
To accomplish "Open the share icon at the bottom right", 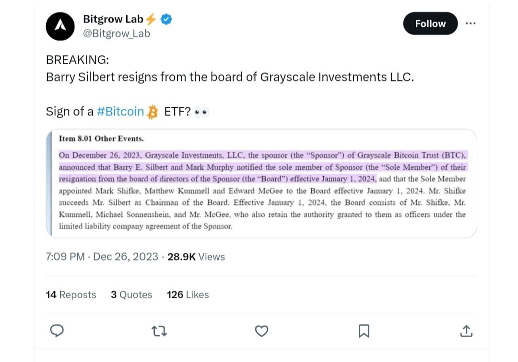I will pos(466,330).
